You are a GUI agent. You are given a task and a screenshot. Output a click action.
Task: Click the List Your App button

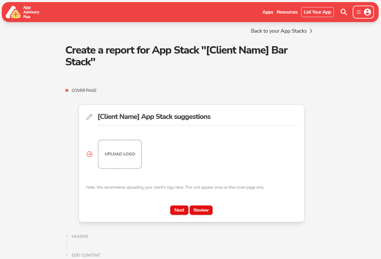[317, 12]
